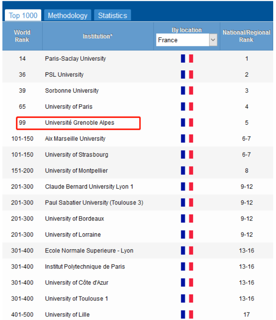Select University of Strasbourg entry
Image resolution: width=276 pixels, height=320 pixels.
[x=77, y=155]
